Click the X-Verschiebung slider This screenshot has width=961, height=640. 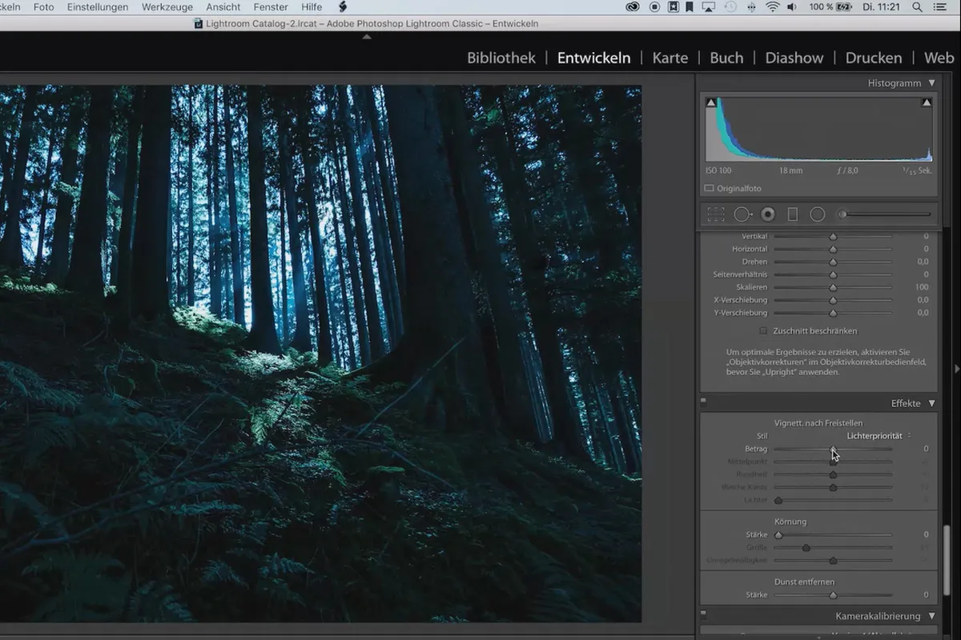point(833,300)
